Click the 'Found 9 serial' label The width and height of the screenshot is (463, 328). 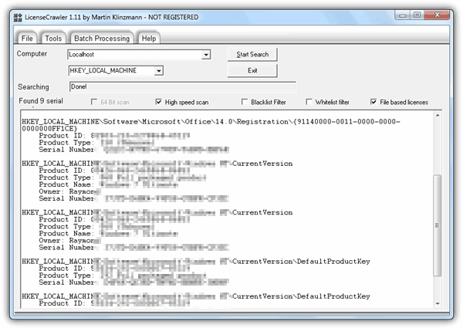[x=41, y=101]
